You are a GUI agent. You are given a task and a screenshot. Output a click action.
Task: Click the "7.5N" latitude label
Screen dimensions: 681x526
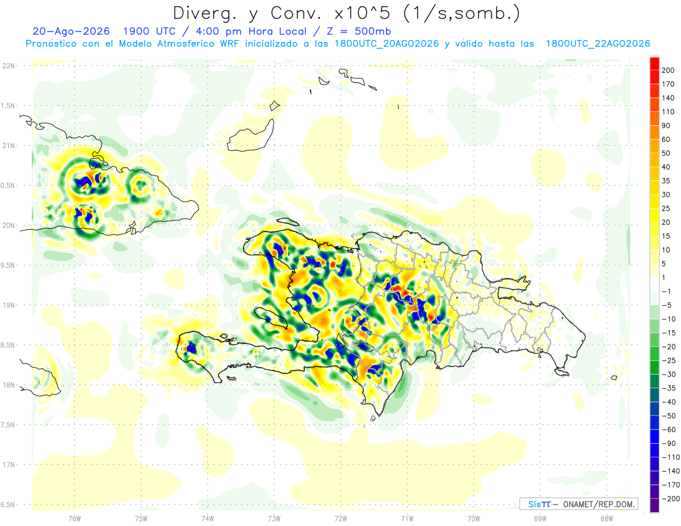tap(9, 425)
